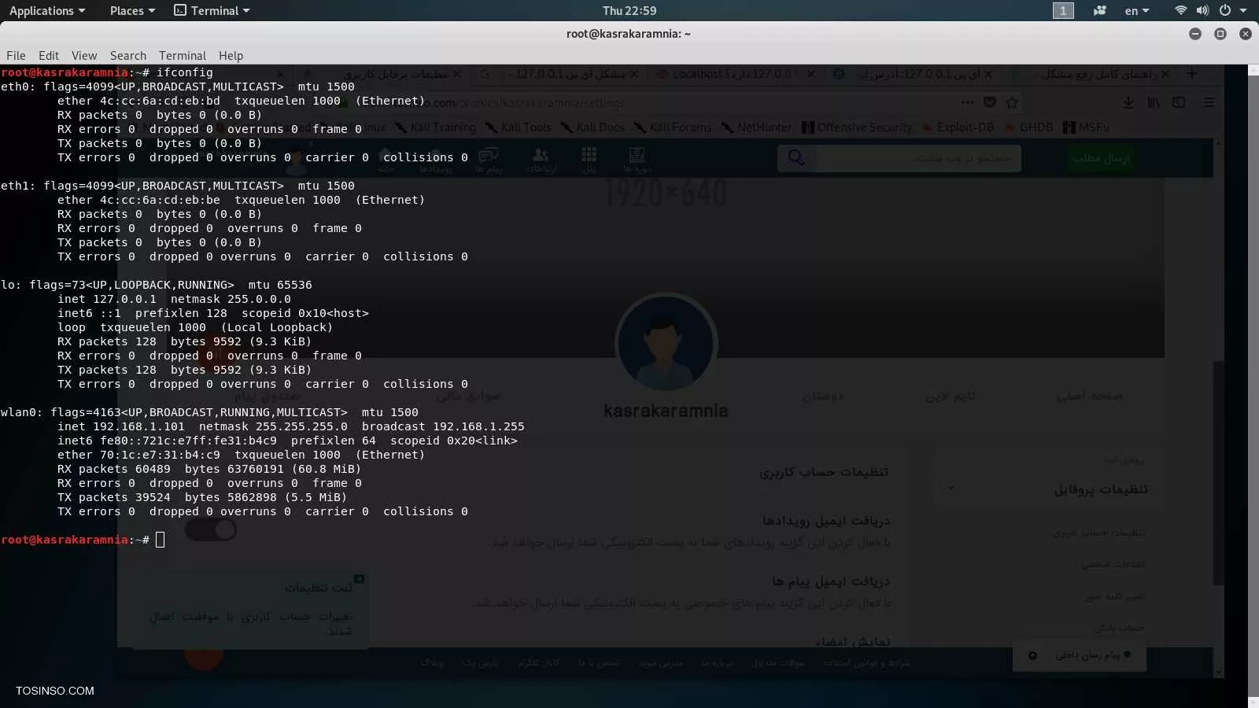Bookmark this page using the star icon
This screenshot has width=1259, height=708.
click(1013, 102)
